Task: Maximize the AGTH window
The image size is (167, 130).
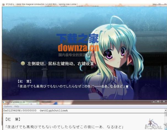Action: (x=158, y=102)
